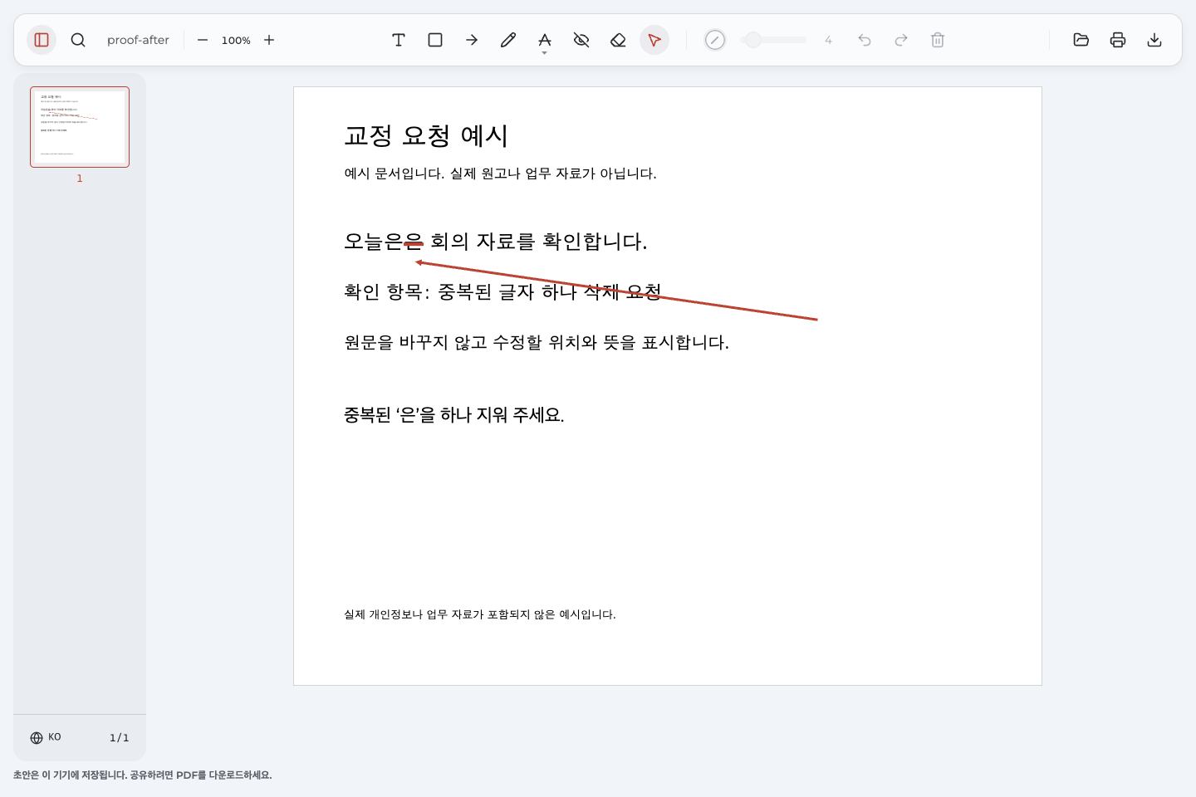This screenshot has width=1196, height=797.
Task: Expand the strikethrough tool options chevron
Action: (545, 53)
